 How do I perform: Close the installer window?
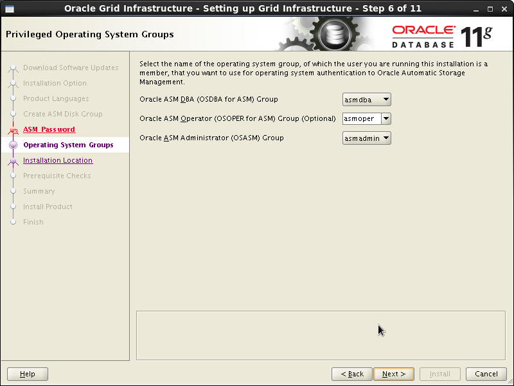coord(504,9)
